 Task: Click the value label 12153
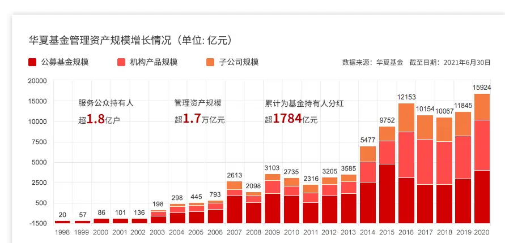pos(406,97)
